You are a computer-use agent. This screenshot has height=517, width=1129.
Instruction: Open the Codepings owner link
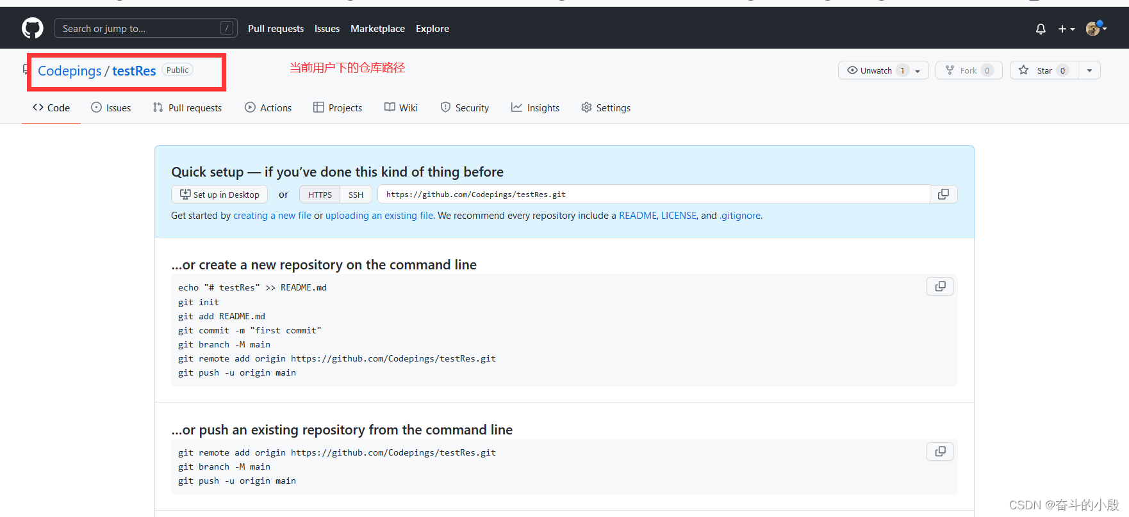pyautogui.click(x=69, y=71)
